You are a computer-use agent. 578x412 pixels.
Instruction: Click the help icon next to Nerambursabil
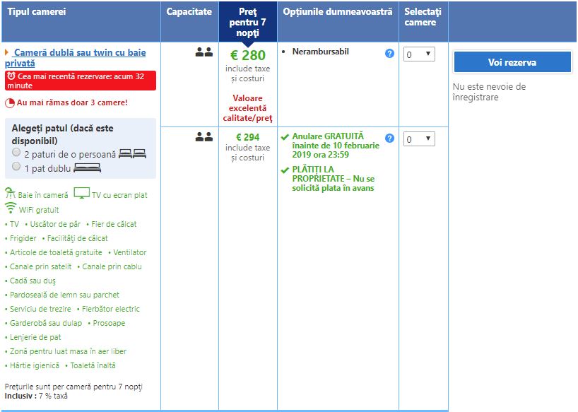pos(389,54)
